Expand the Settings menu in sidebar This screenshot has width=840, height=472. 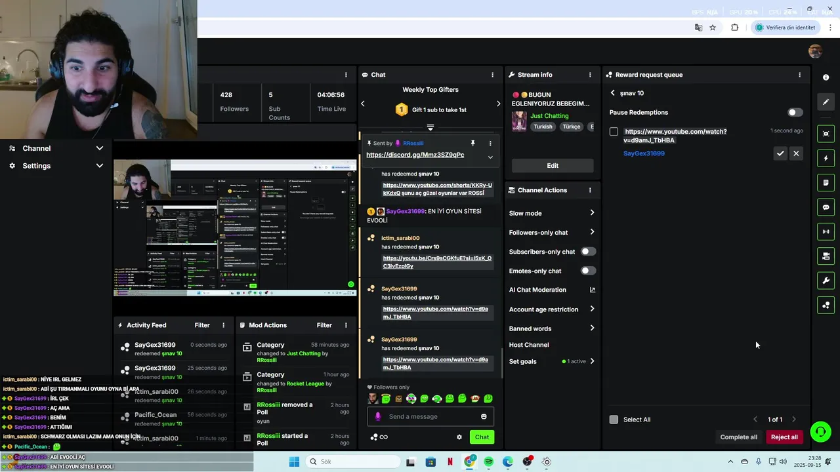pos(100,166)
